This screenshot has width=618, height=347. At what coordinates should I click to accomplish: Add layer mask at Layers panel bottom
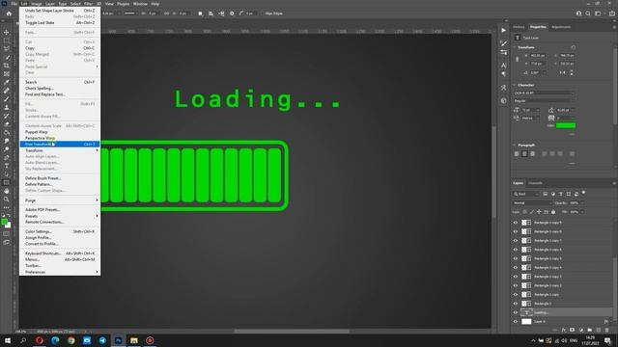pyautogui.click(x=573, y=330)
